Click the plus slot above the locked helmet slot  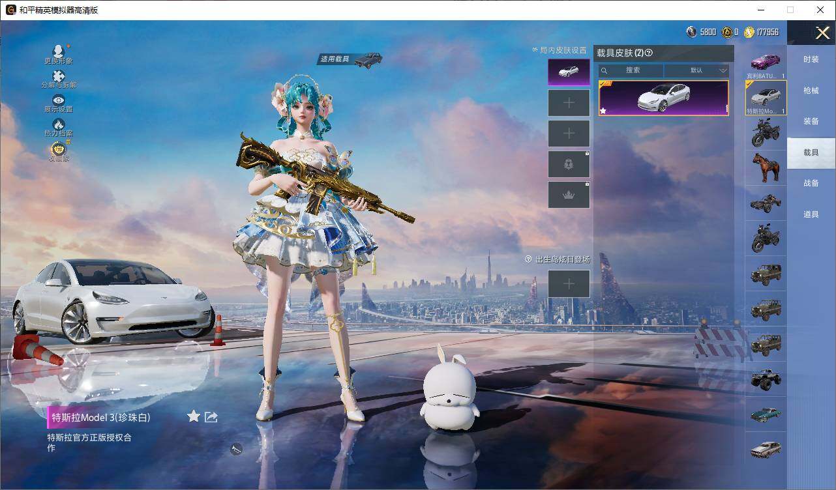(x=569, y=134)
